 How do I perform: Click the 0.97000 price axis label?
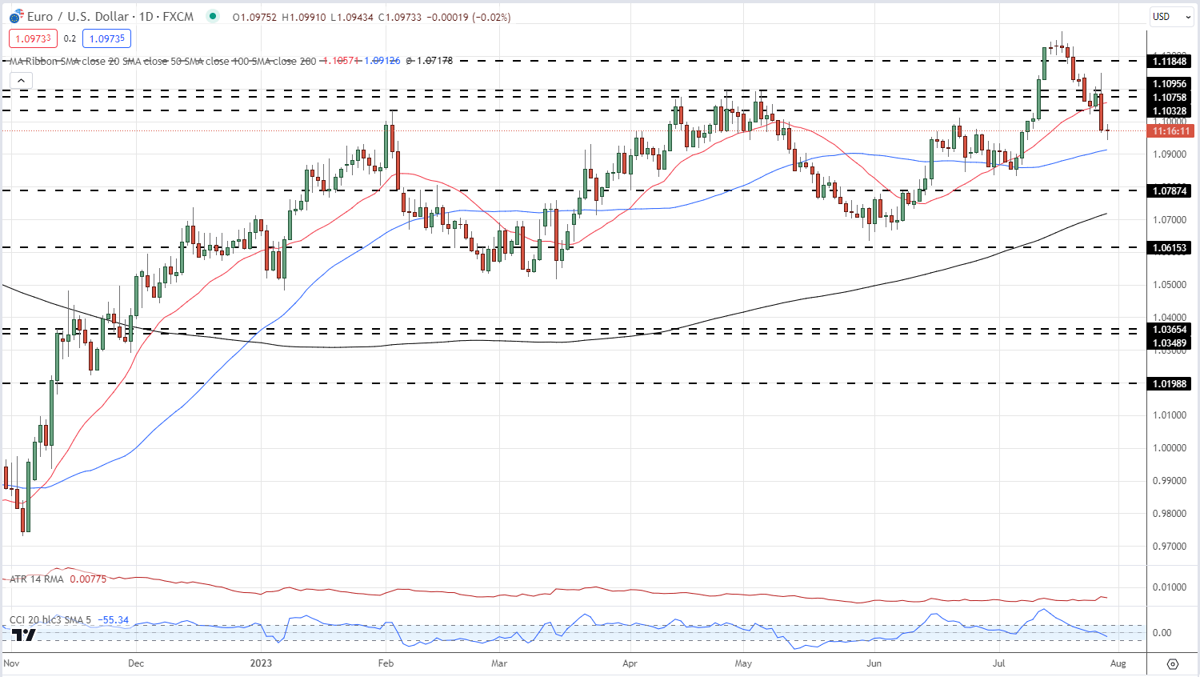(1169, 547)
